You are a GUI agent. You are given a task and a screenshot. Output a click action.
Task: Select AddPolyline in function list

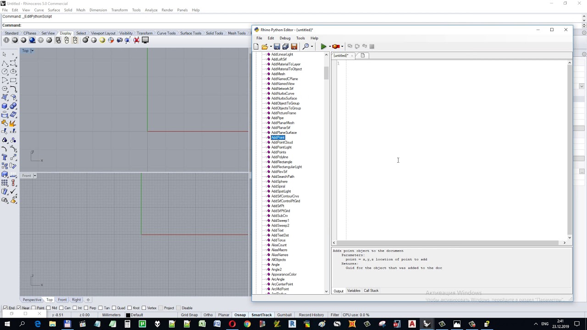280,157
